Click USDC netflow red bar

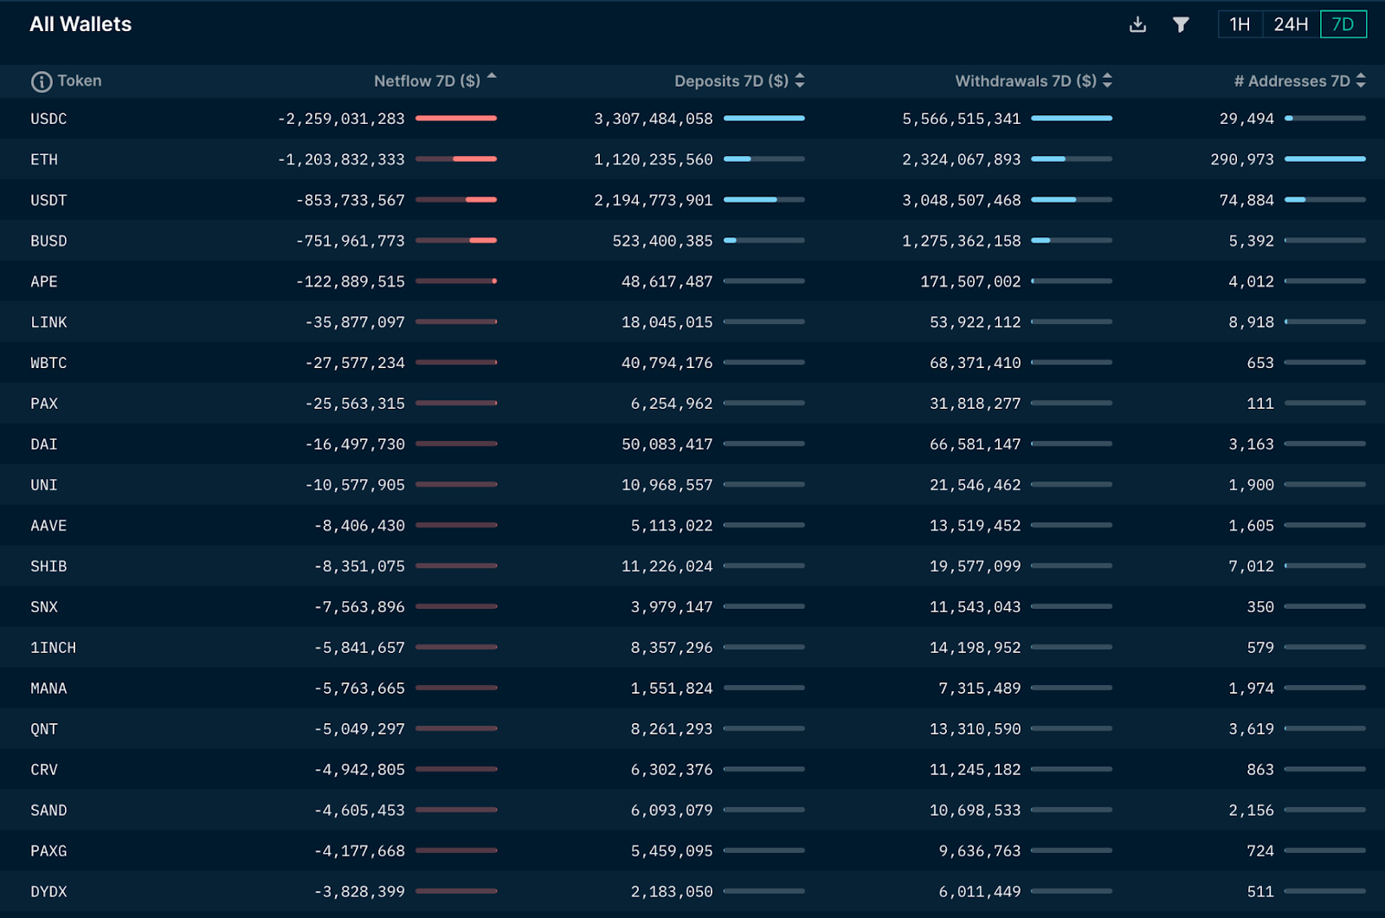456,118
